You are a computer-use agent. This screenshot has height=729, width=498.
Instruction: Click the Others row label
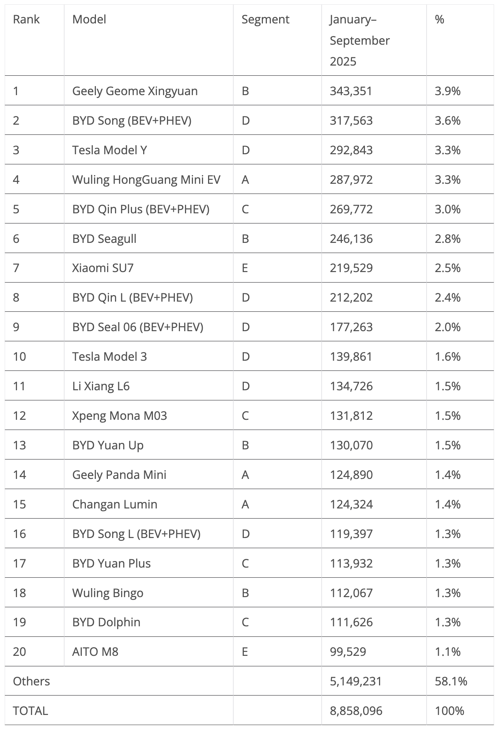click(31, 681)
